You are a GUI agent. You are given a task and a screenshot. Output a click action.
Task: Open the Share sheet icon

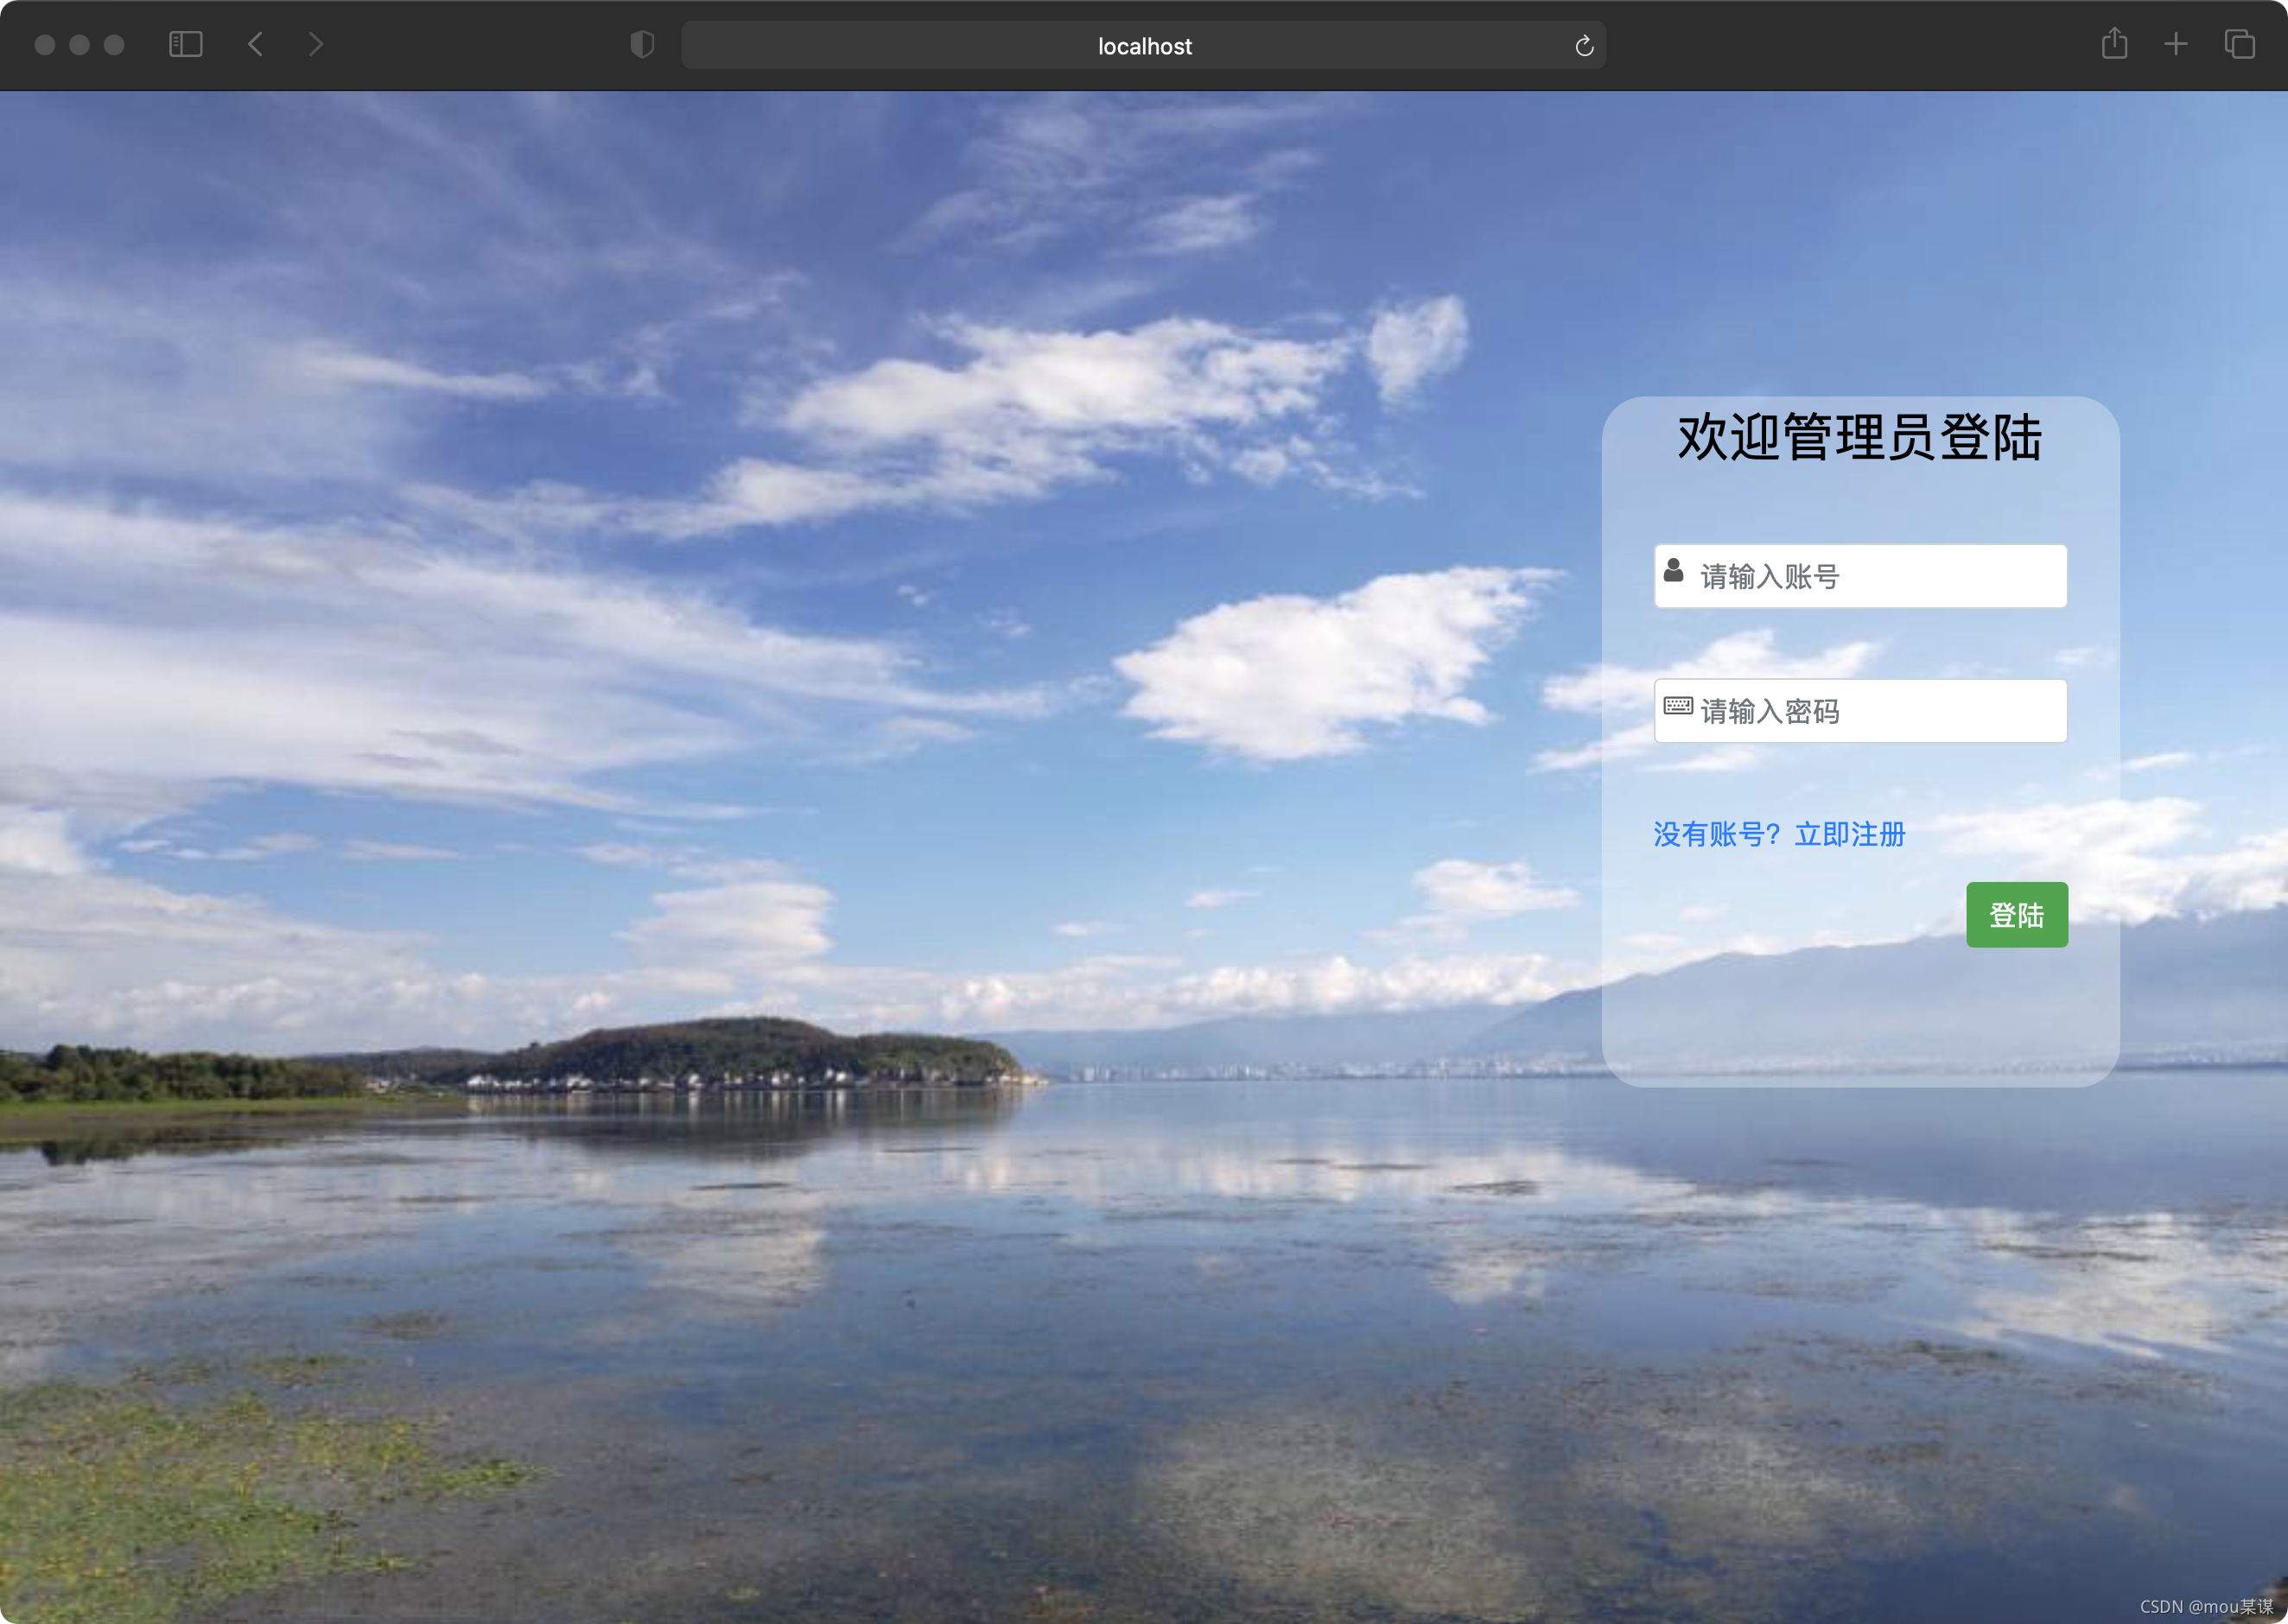[x=2114, y=44]
